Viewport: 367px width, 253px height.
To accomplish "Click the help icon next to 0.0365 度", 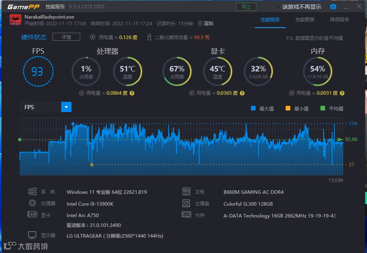I will (242, 93).
